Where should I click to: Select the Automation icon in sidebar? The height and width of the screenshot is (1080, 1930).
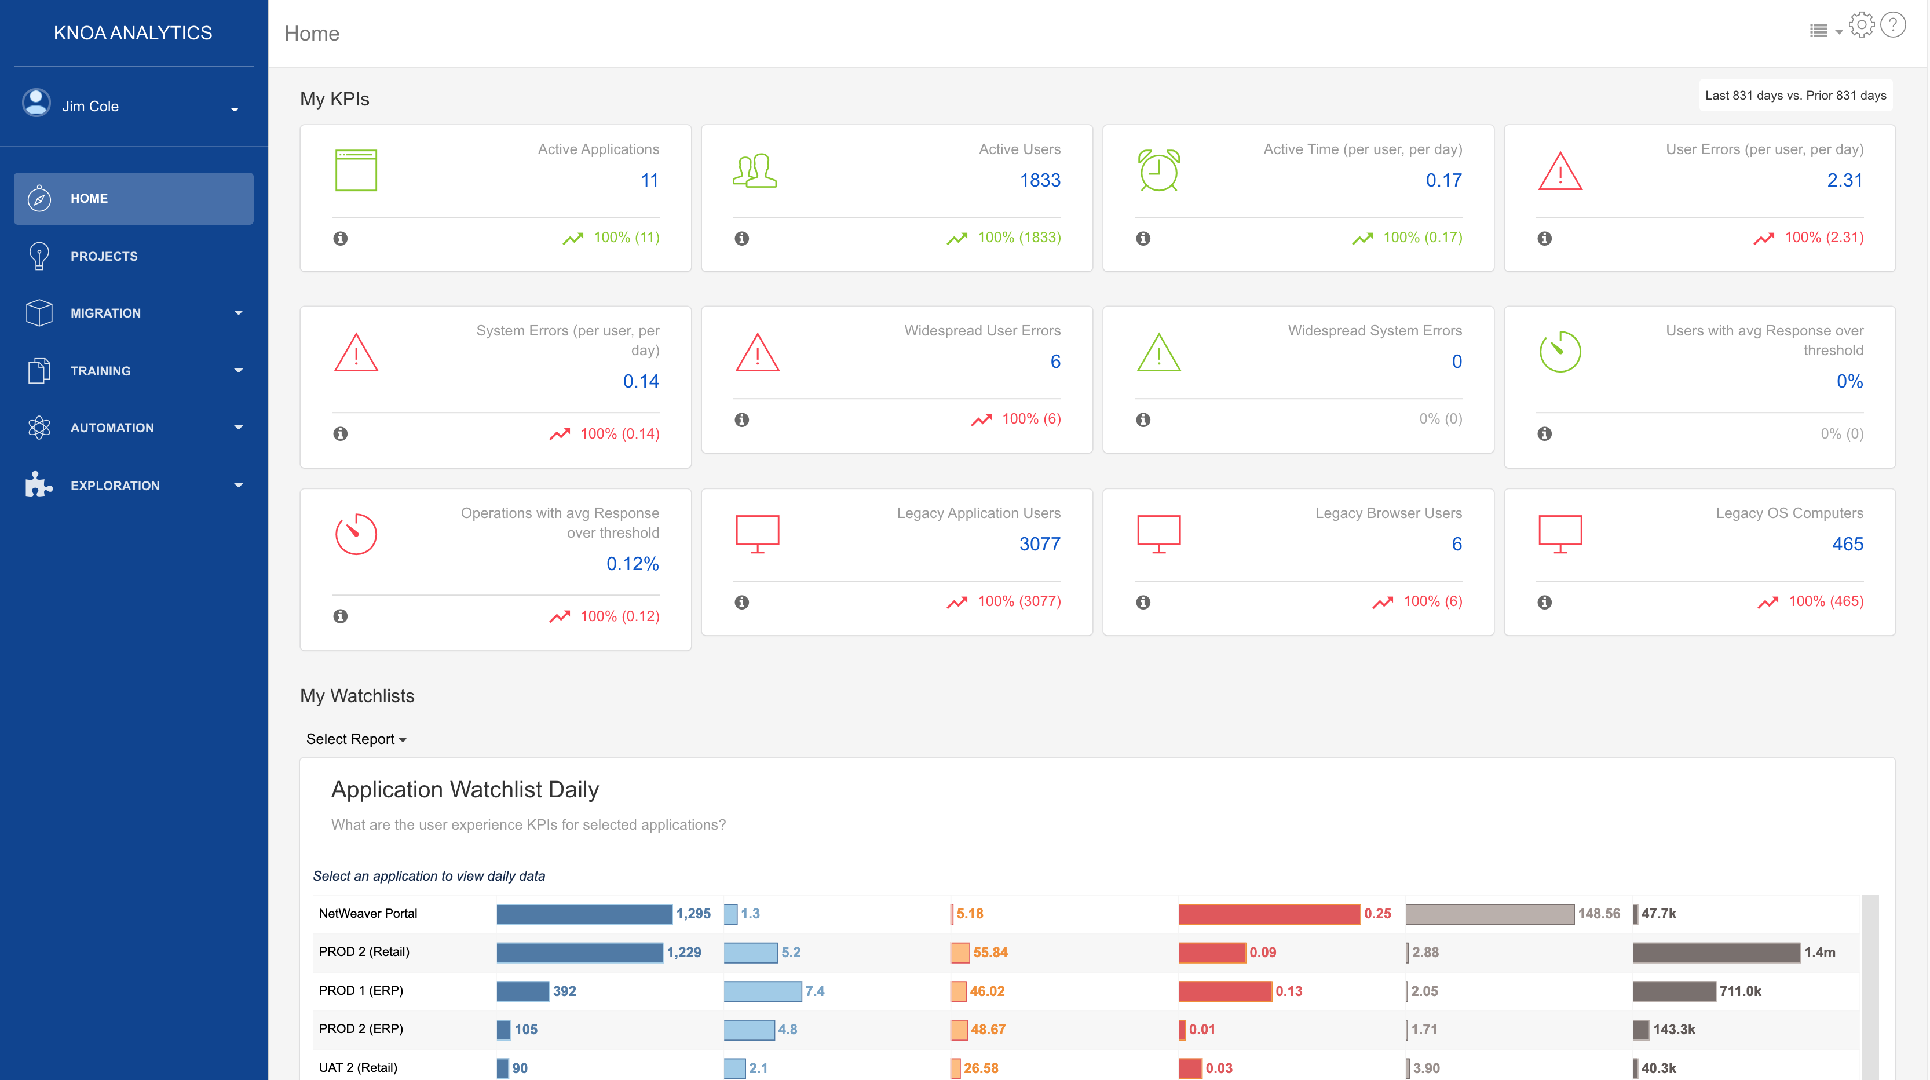[38, 427]
